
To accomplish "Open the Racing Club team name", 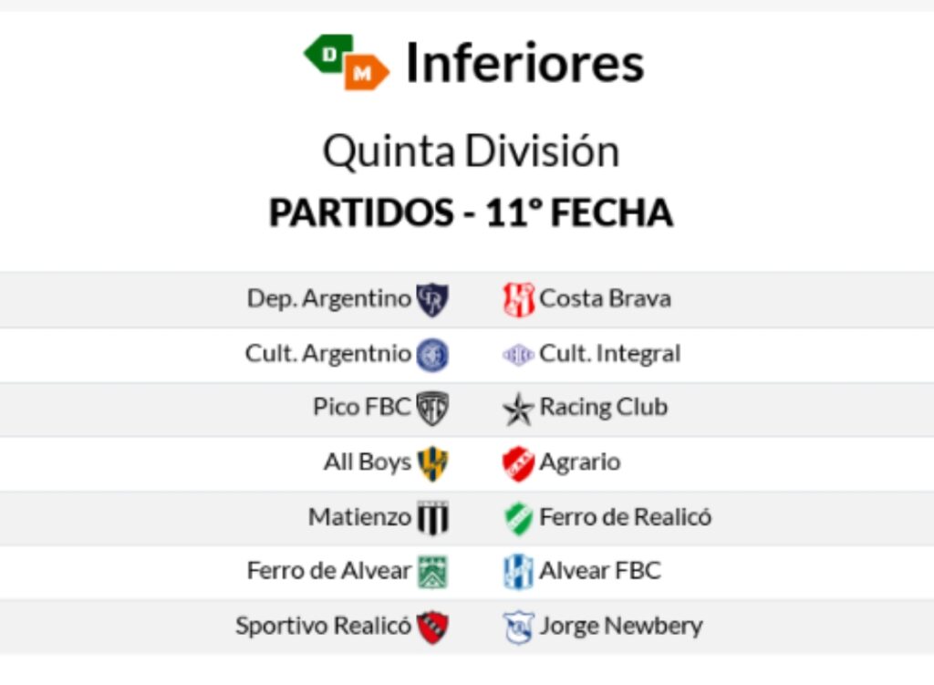I will click(603, 407).
